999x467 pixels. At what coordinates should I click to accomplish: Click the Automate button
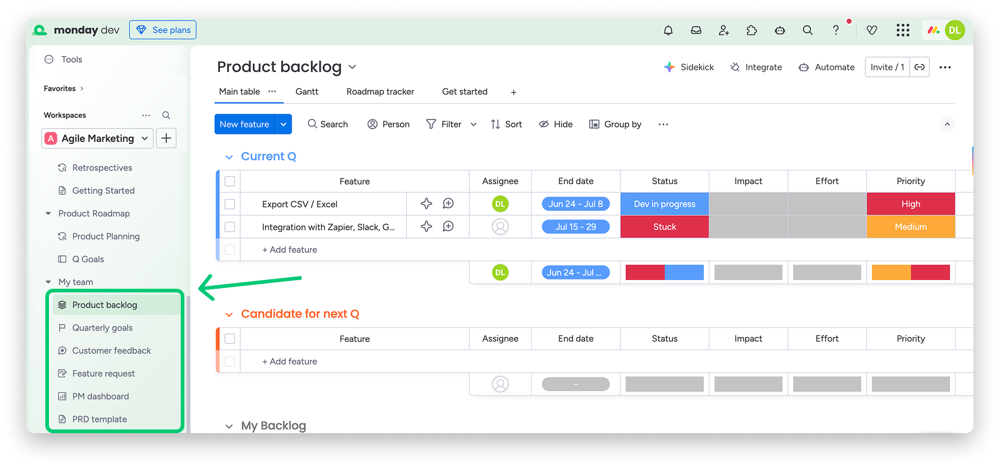827,67
